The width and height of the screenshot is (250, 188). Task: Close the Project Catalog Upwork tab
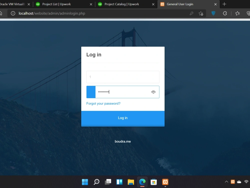[x=153, y=4]
